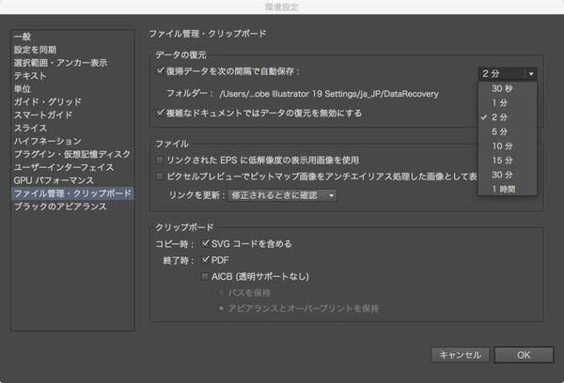Toggle 復帰データを次の間隔で自動保存 checkbox

tap(161, 70)
